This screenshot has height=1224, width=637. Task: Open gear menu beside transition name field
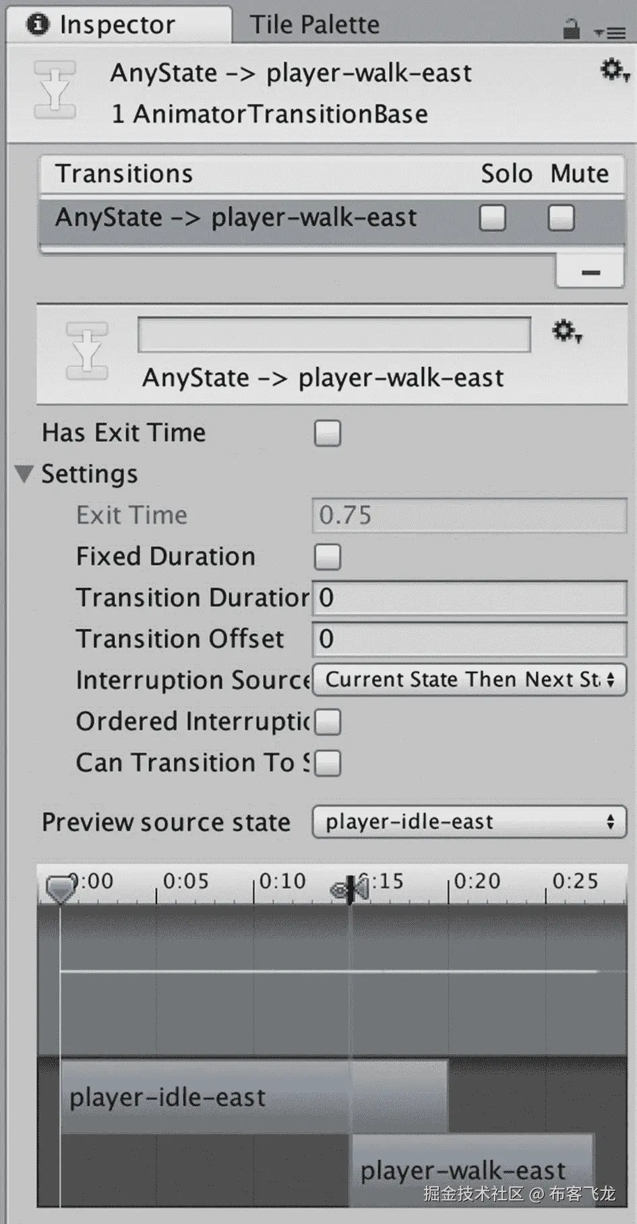(567, 331)
